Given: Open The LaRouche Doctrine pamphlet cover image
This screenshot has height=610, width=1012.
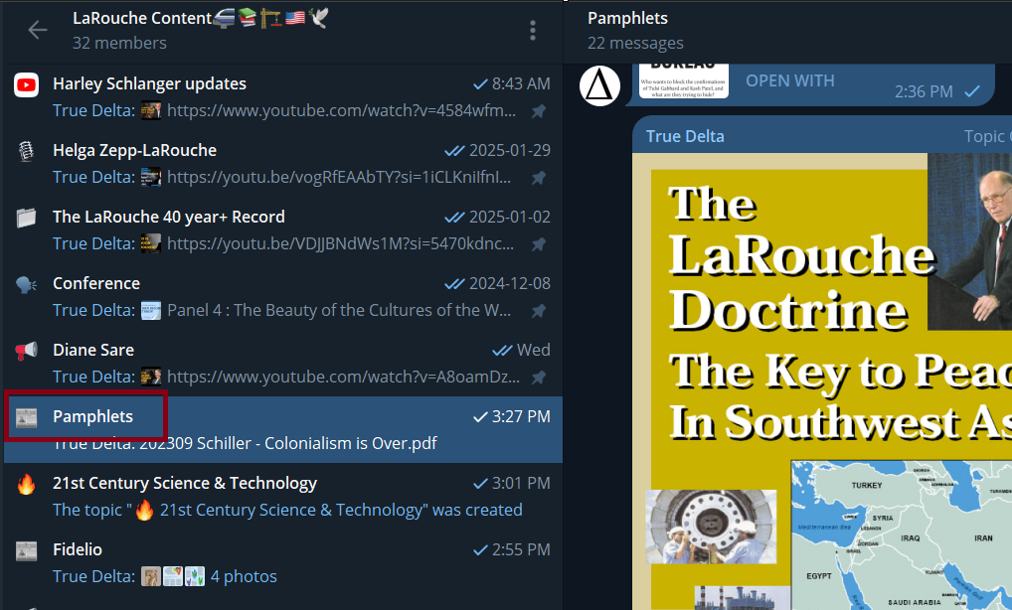Looking at the screenshot, I should coord(821,381).
